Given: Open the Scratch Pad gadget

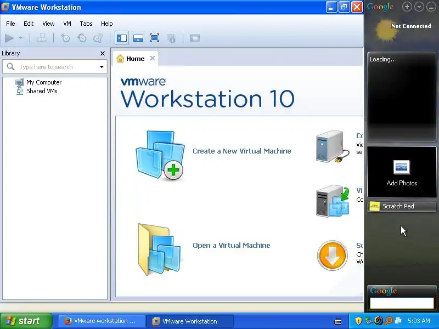Looking at the screenshot, I should 402,207.
